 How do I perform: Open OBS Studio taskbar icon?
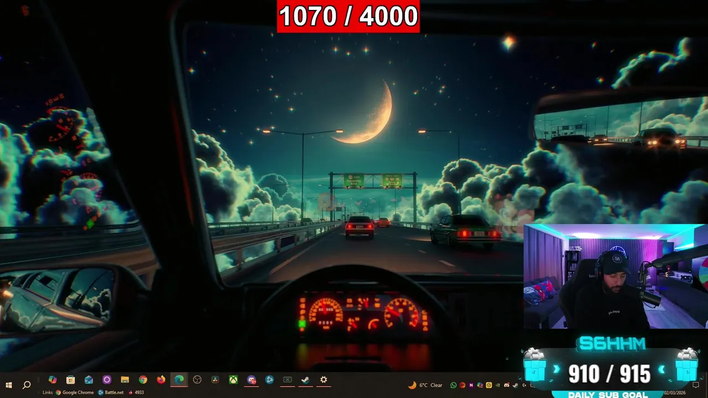[x=197, y=380]
